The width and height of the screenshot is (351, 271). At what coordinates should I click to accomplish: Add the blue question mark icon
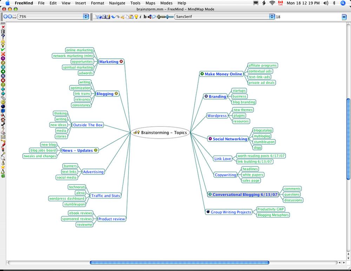point(3,36)
